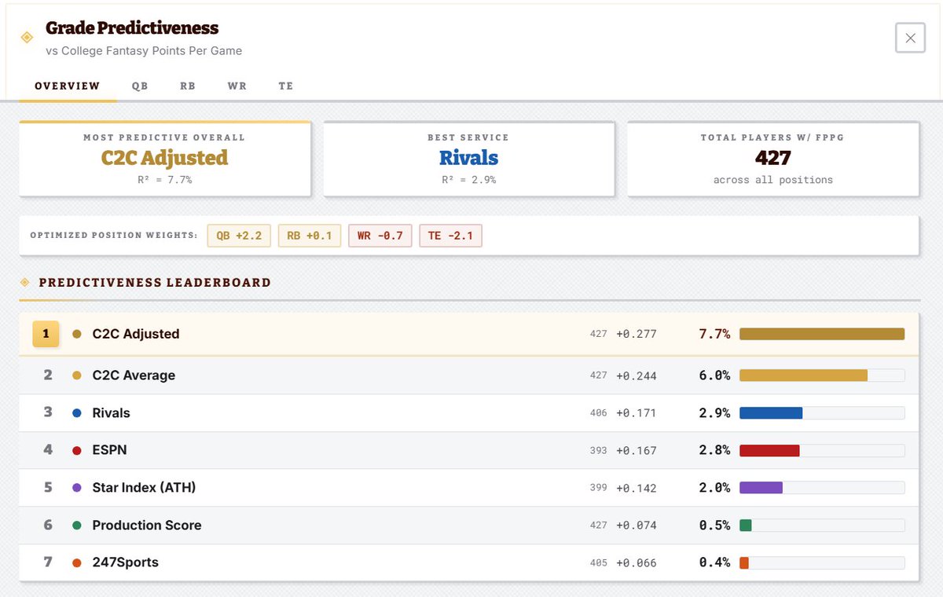
Task: Click the rank 1 badge
Action: tap(46, 334)
